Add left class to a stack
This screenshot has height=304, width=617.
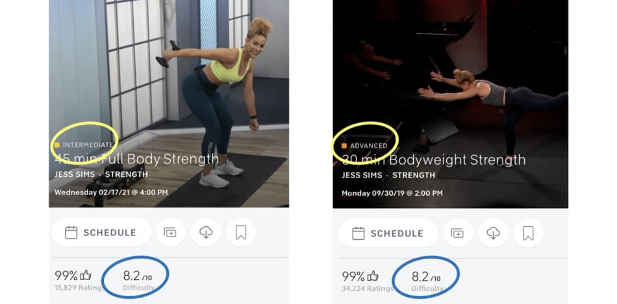tap(170, 233)
